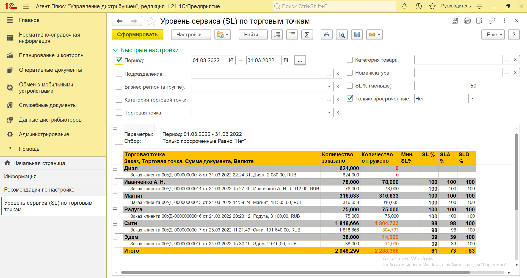Collapse the Сити group row

point(115,223)
